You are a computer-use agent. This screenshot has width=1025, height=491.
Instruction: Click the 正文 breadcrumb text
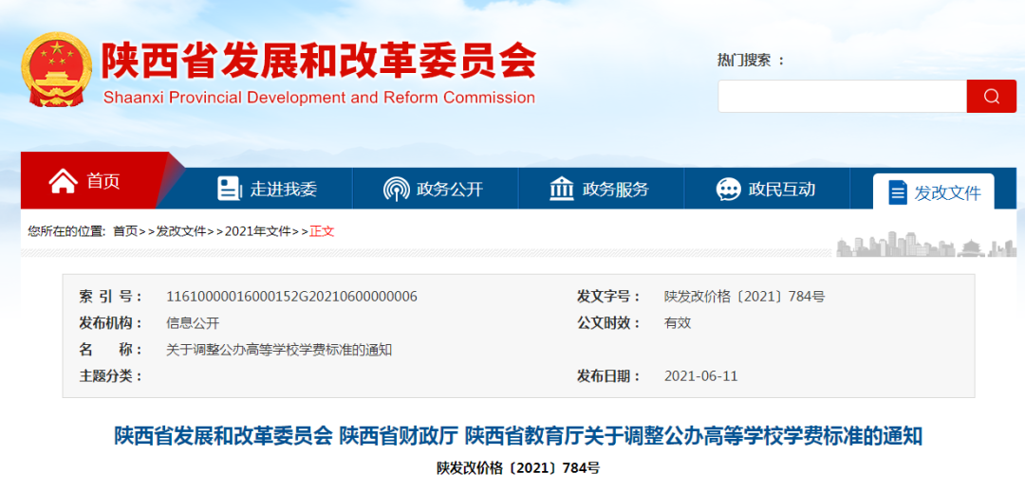pyautogui.click(x=322, y=231)
